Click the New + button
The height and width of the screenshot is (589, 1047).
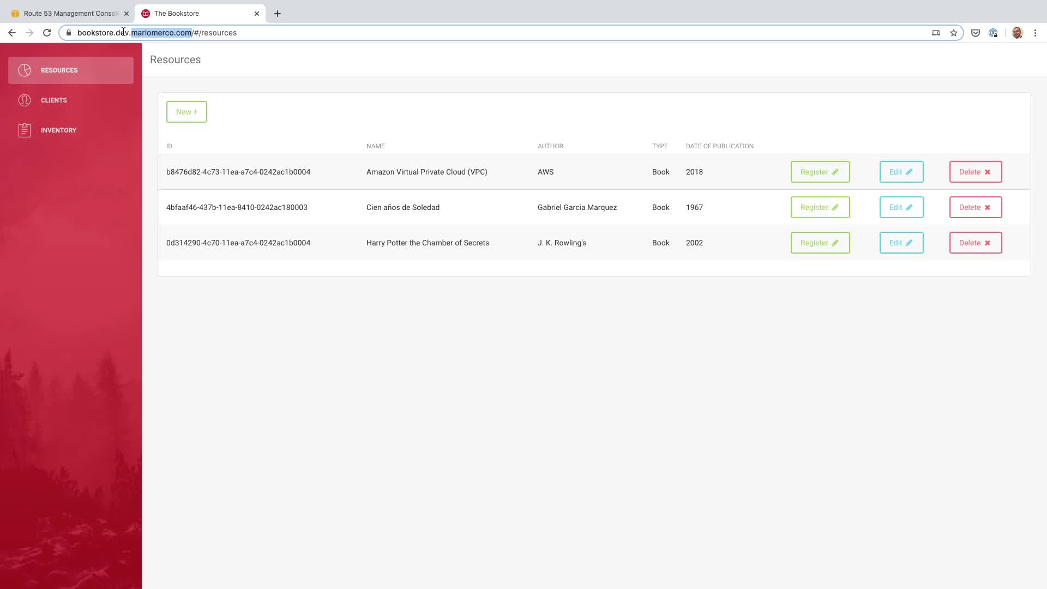pos(186,112)
